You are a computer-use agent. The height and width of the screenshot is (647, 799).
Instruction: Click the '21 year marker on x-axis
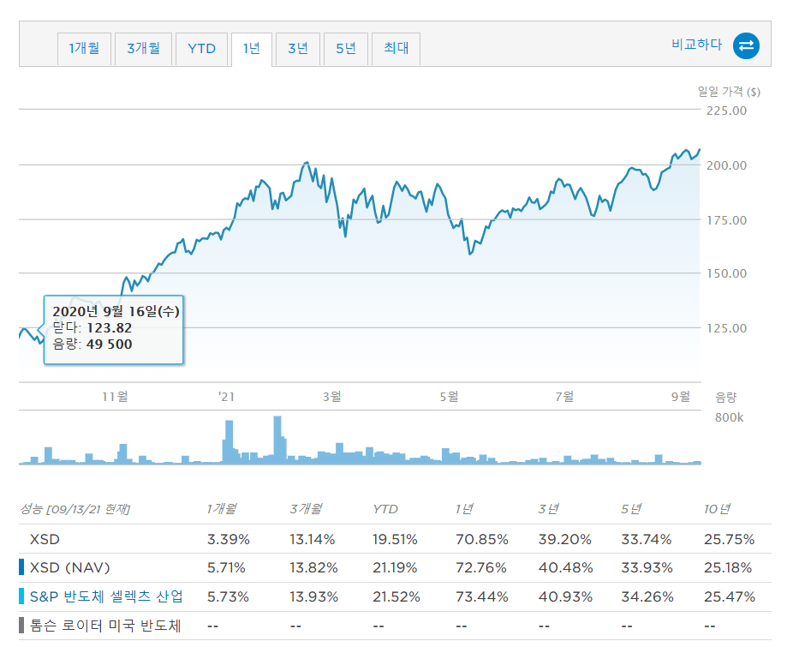pos(226,397)
